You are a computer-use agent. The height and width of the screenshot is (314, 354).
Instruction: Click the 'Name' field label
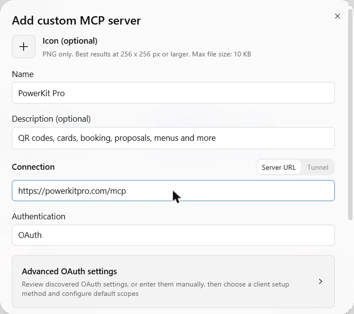(23, 74)
